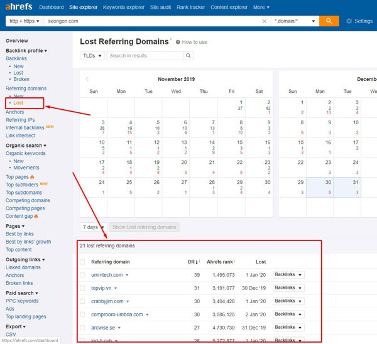Viewport: 377px width, 344px height.
Task: Click the How to use help icon
Action: pyautogui.click(x=178, y=42)
